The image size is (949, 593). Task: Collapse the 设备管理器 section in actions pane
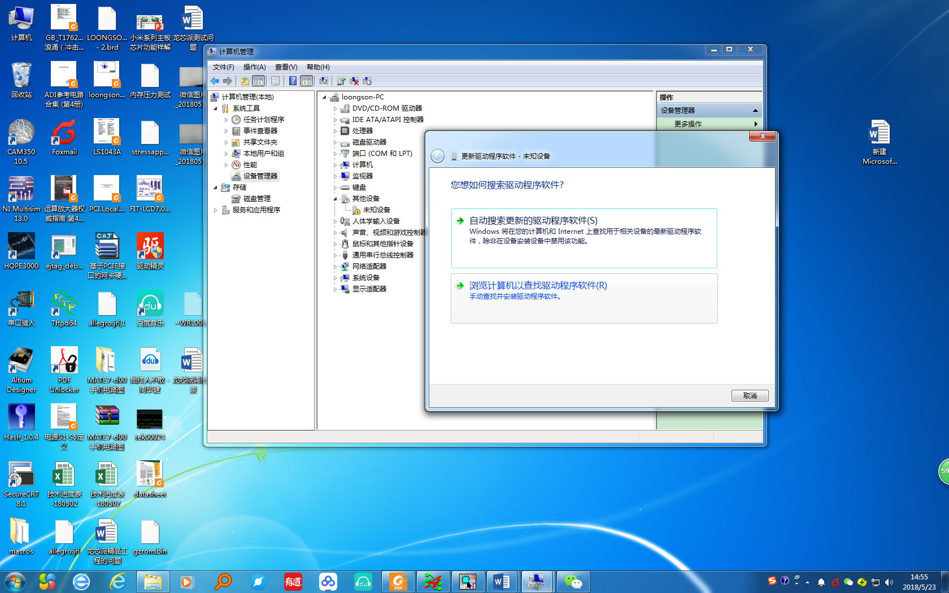click(x=755, y=110)
